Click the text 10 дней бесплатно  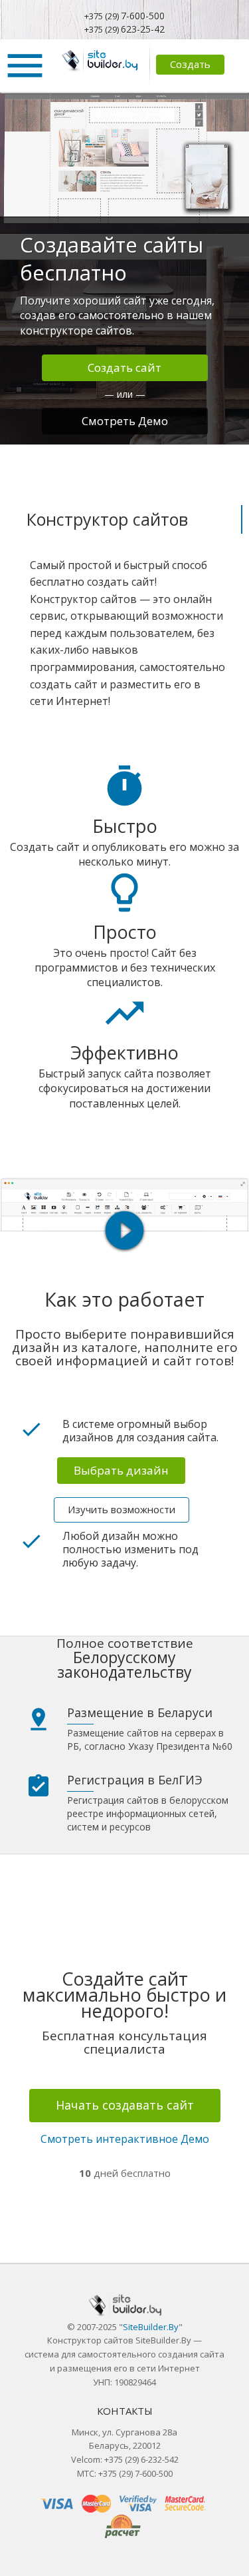click(x=125, y=2173)
